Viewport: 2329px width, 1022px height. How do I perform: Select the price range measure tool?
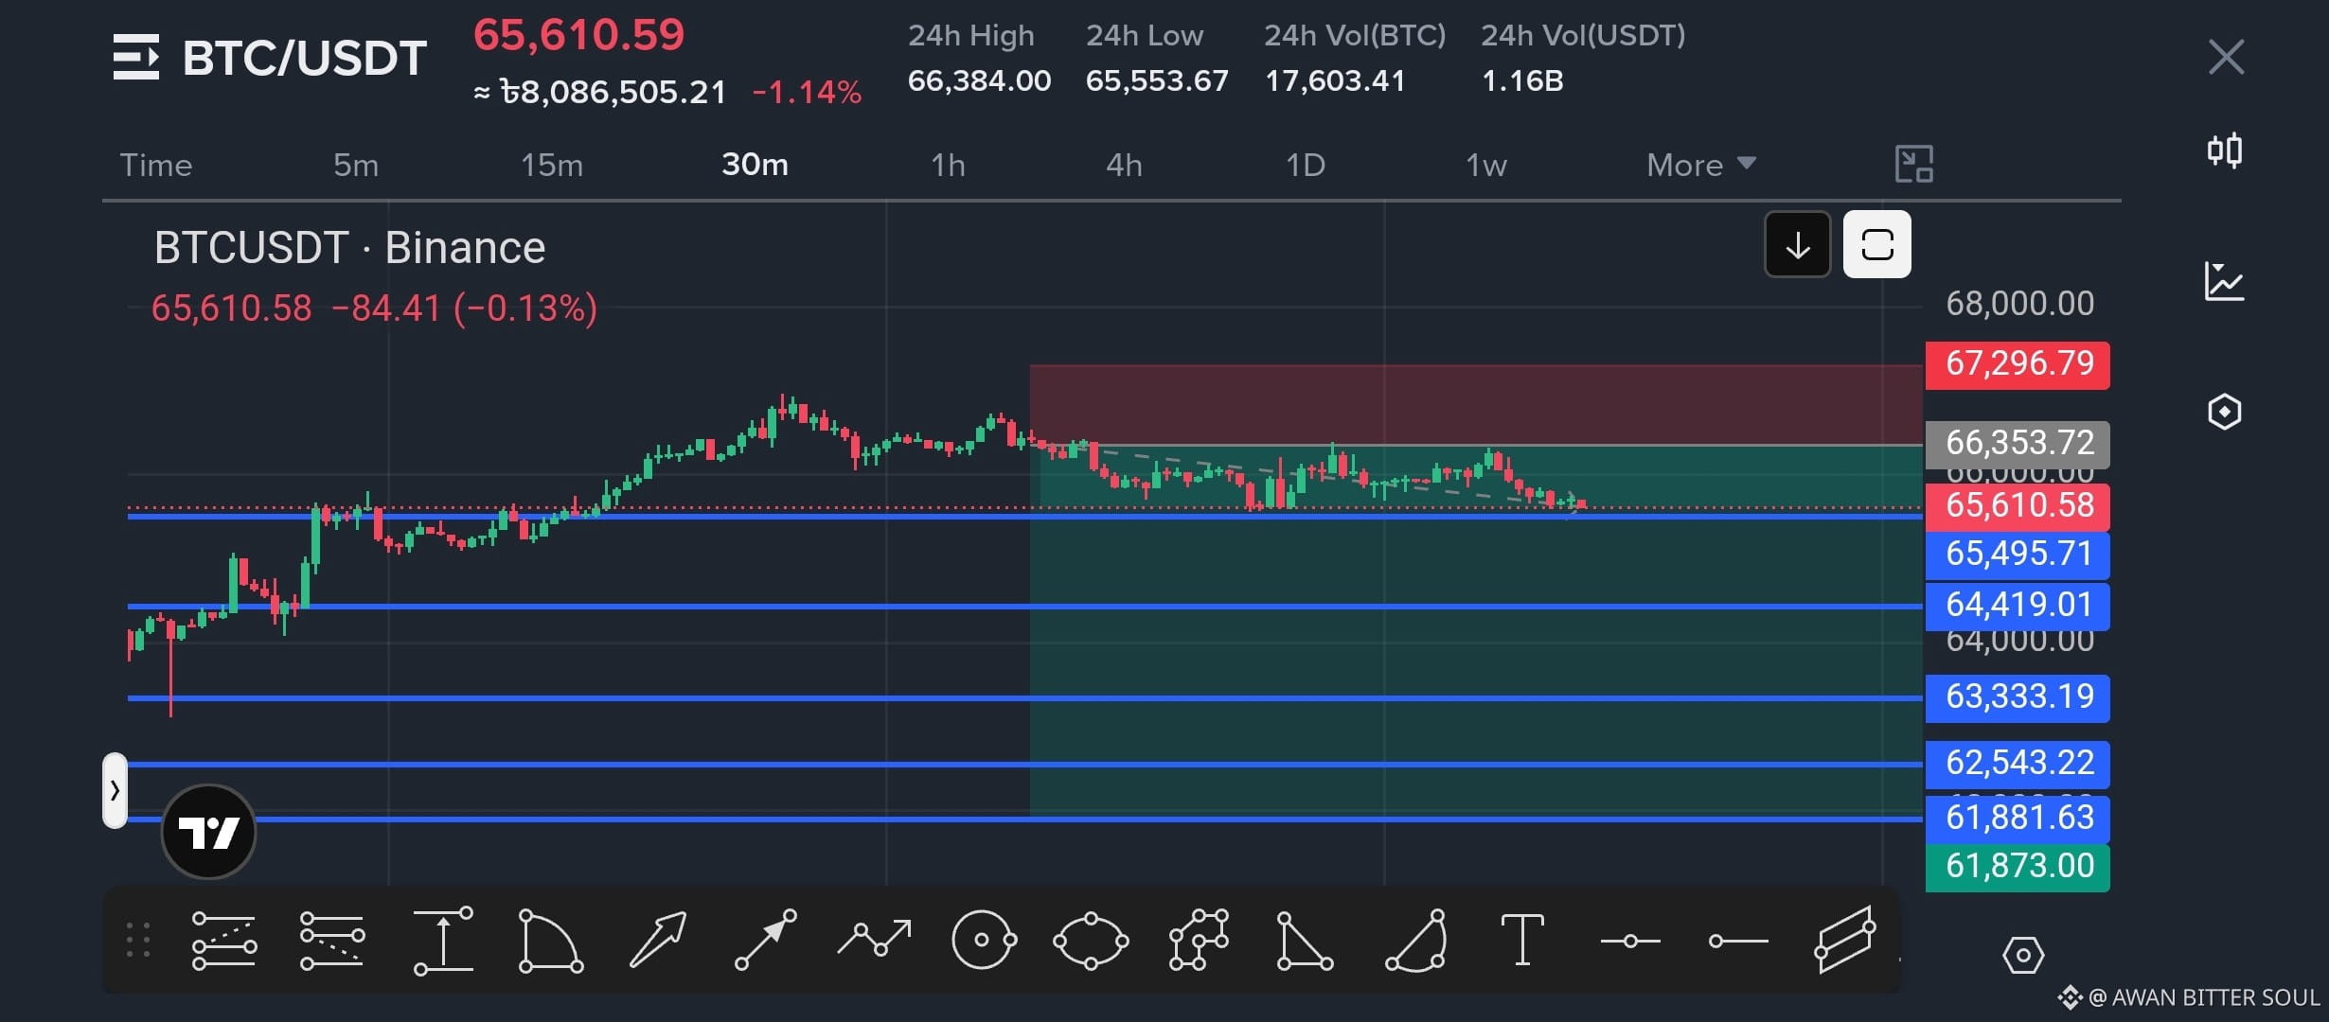click(x=443, y=941)
